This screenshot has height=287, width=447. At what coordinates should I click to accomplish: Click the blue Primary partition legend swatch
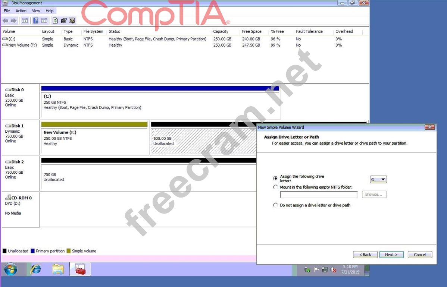tap(32, 251)
